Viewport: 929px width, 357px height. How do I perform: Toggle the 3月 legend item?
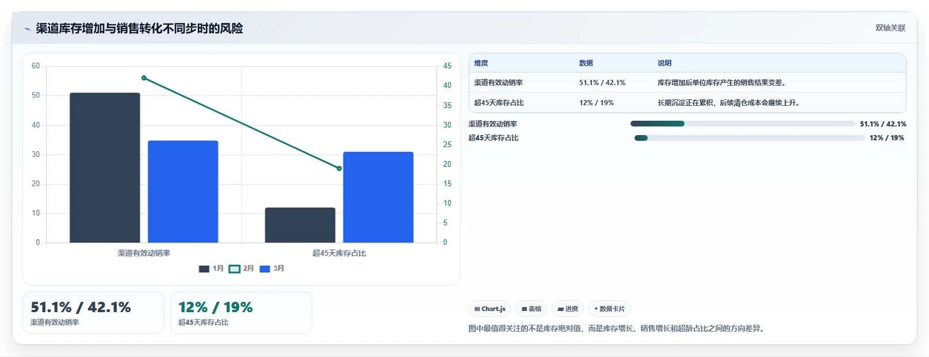click(272, 268)
